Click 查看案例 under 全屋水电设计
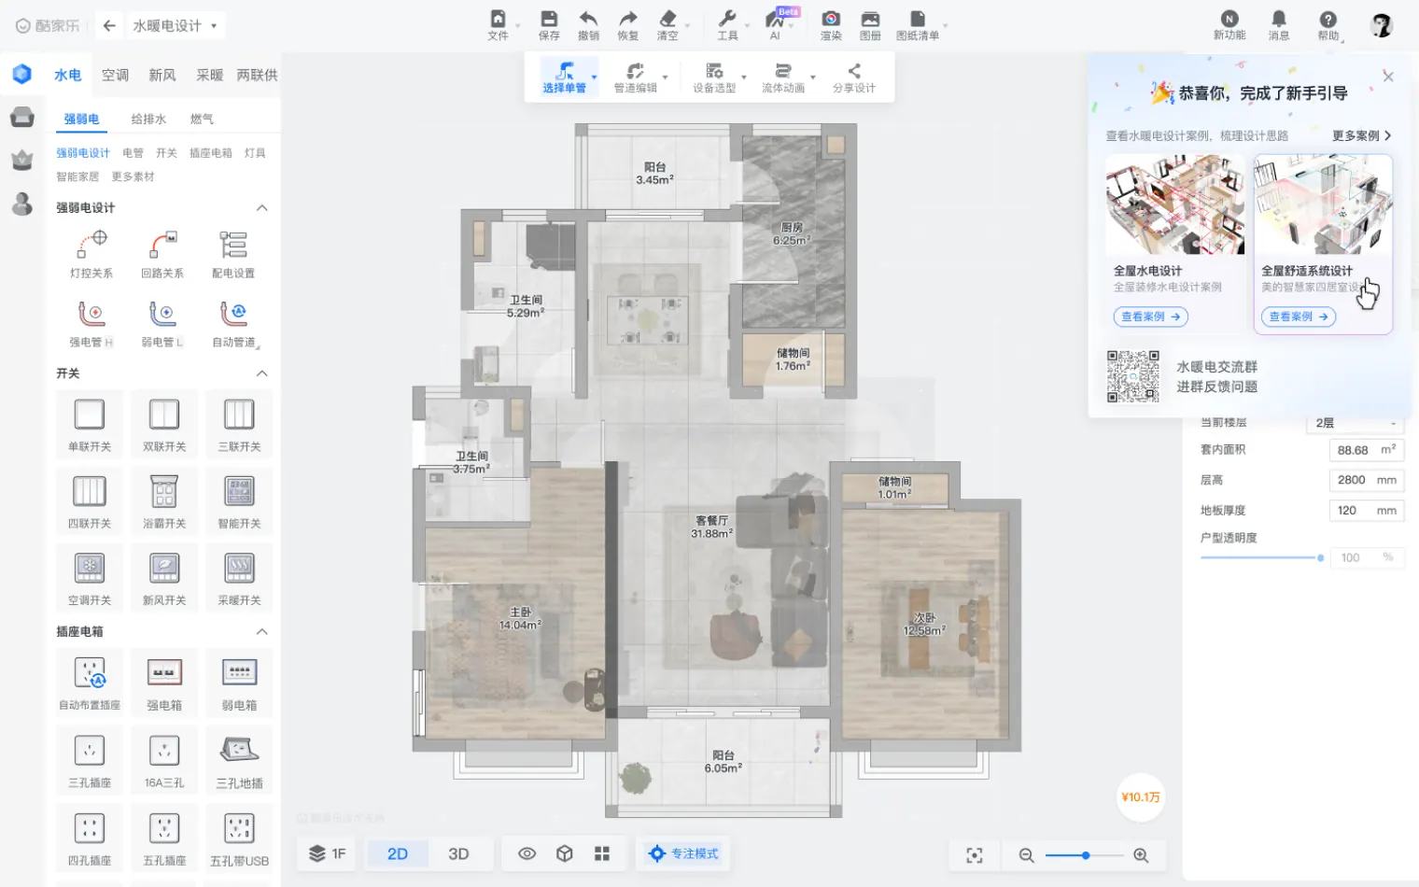This screenshot has height=887, width=1419. tap(1150, 317)
